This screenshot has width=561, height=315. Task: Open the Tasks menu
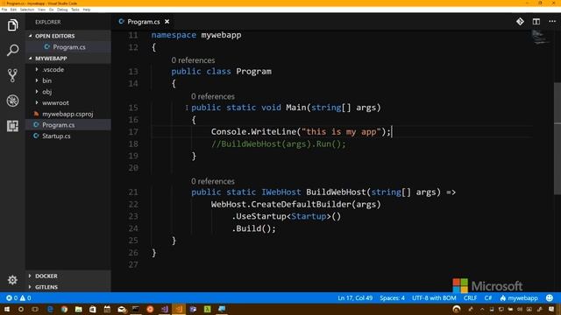click(75, 10)
